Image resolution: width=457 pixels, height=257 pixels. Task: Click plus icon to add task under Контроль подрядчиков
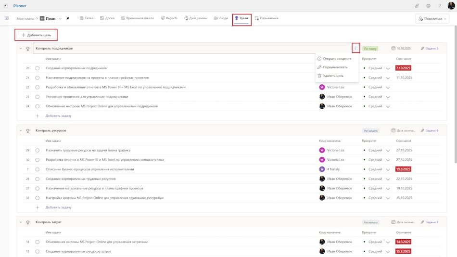click(38, 116)
